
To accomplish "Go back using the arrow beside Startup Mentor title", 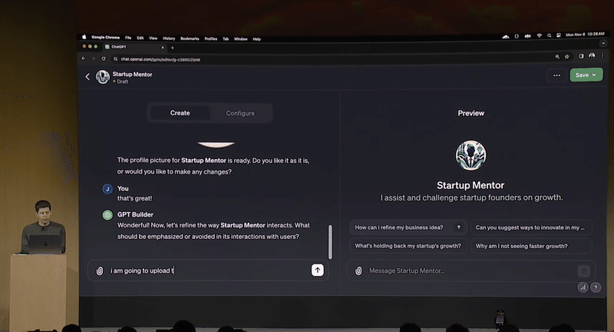I will pyautogui.click(x=87, y=76).
